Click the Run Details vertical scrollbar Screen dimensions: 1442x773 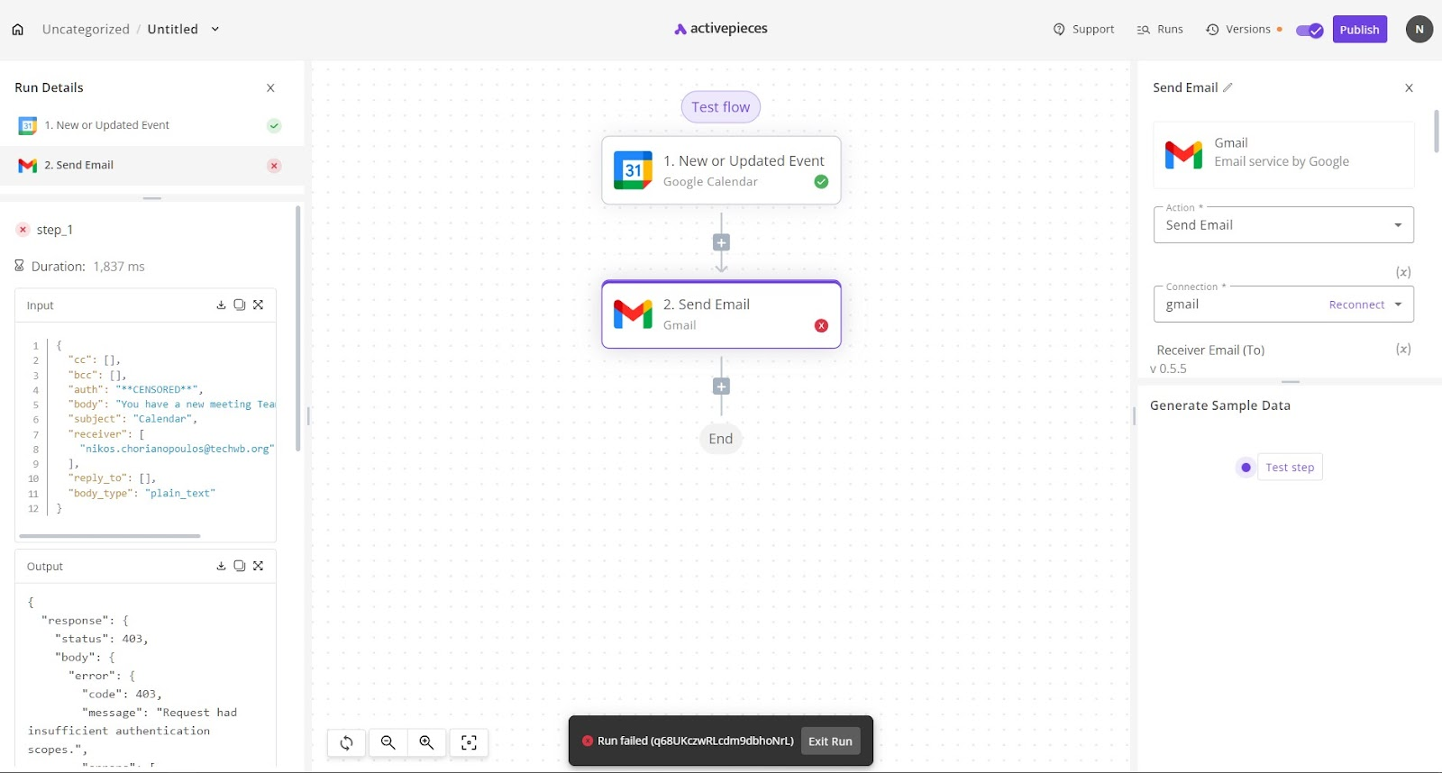(298, 328)
